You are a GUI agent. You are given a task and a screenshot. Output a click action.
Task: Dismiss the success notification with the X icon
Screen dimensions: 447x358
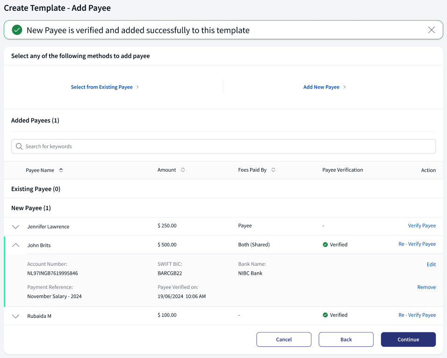(431, 30)
